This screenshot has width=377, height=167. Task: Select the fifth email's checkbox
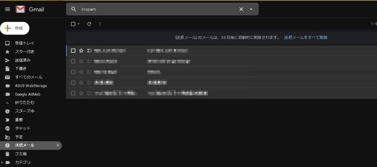(x=73, y=93)
